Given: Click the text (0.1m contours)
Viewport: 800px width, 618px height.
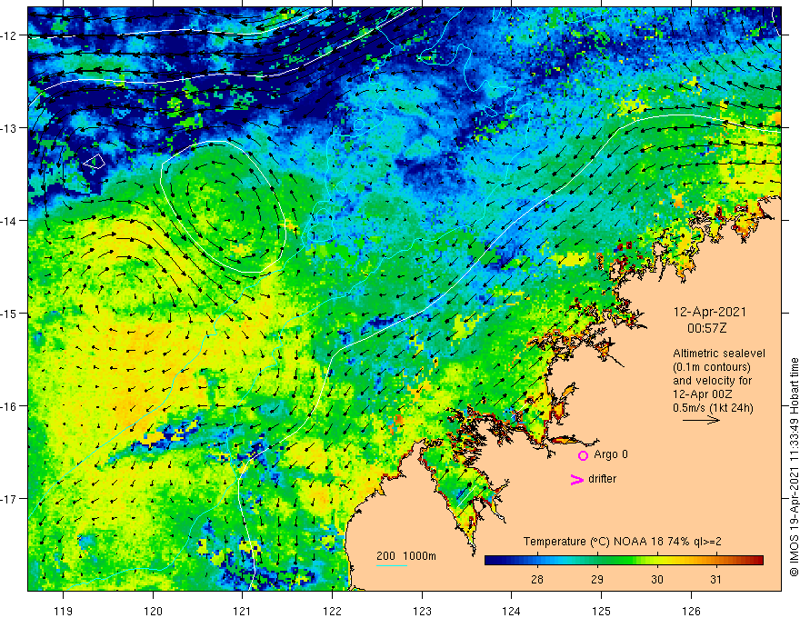Looking at the screenshot, I should click(x=712, y=367).
